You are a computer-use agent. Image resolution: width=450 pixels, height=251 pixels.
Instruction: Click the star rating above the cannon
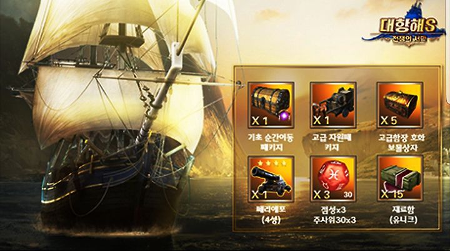(272, 163)
